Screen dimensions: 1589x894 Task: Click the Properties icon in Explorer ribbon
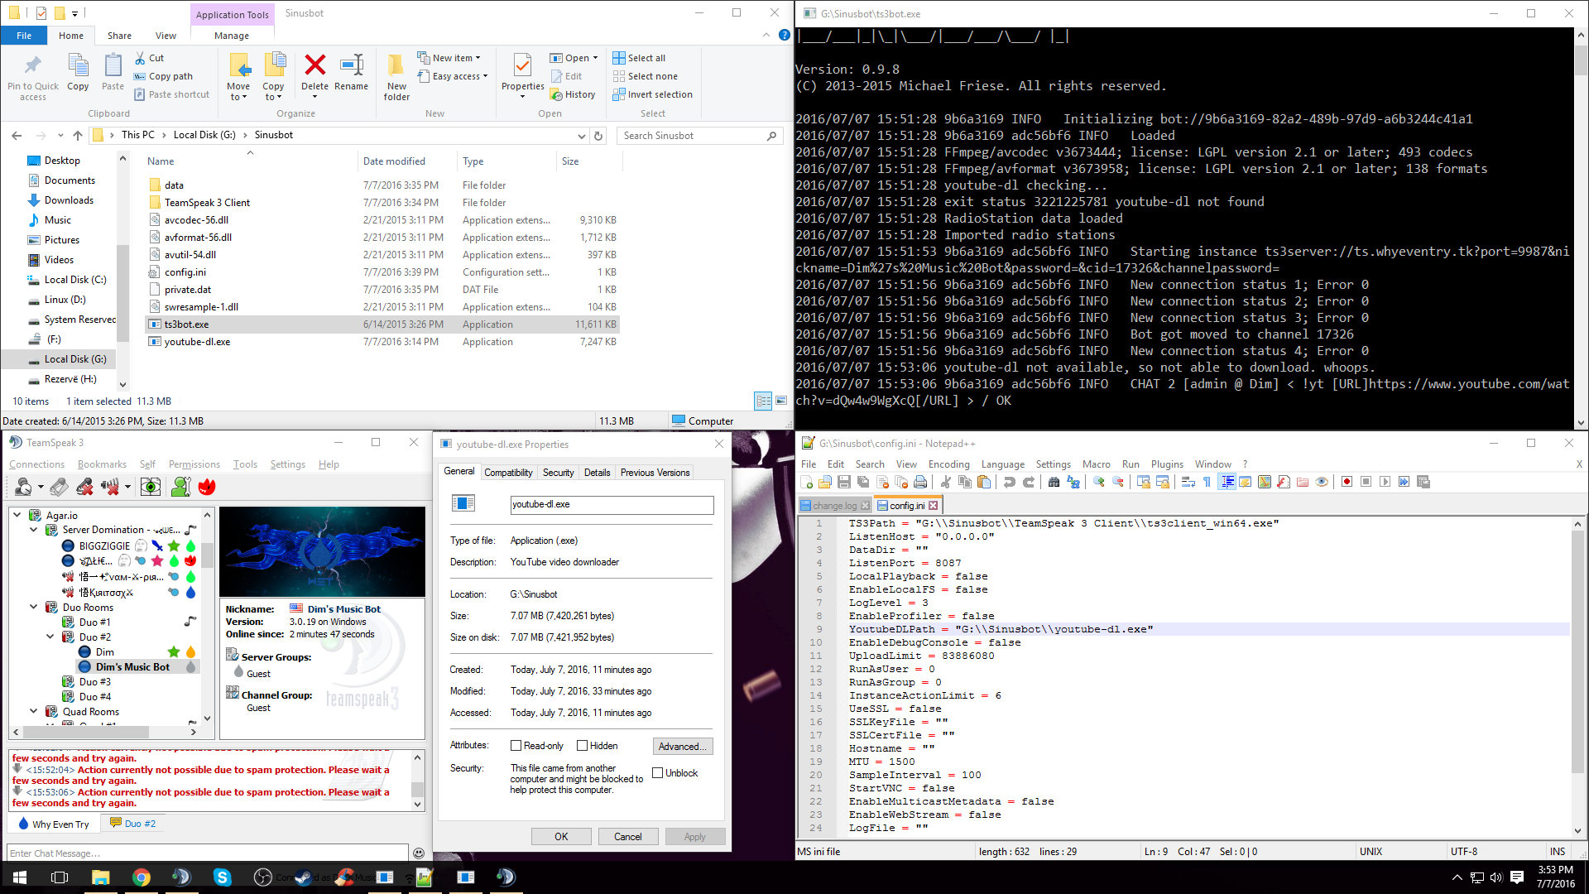click(522, 73)
